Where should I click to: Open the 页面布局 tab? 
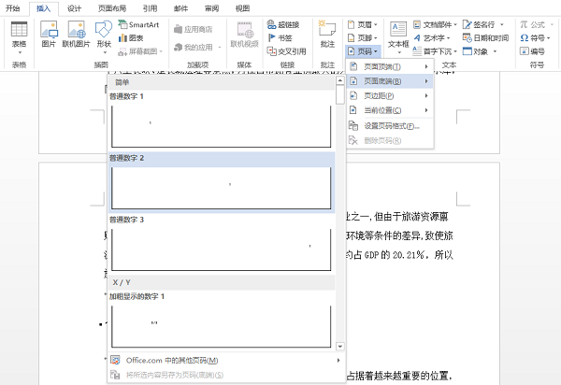click(x=112, y=8)
